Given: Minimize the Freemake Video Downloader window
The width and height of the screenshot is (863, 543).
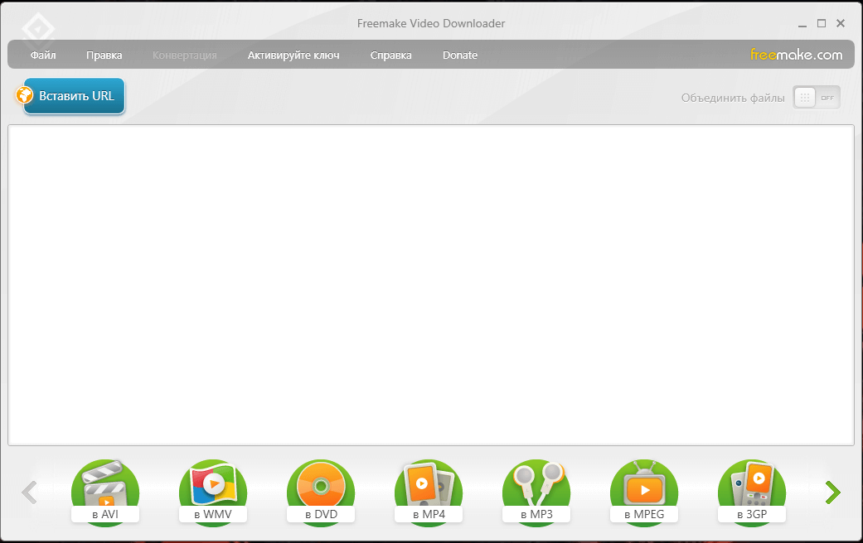Looking at the screenshot, I should [x=802, y=24].
